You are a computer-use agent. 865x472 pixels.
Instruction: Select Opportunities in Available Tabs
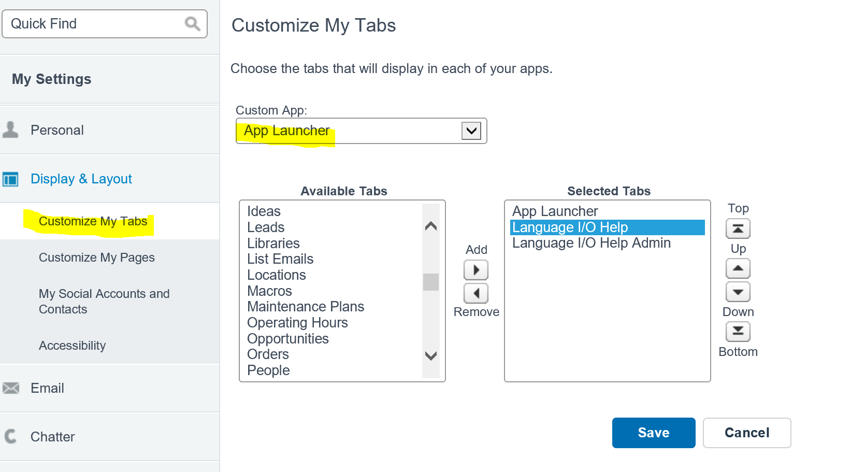288,339
